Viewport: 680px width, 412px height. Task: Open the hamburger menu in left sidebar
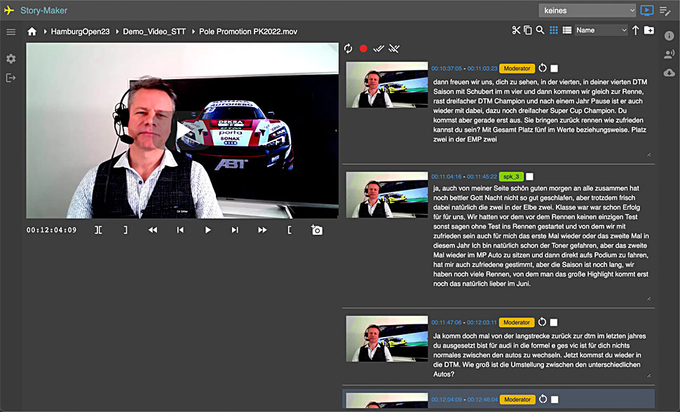pyautogui.click(x=11, y=32)
